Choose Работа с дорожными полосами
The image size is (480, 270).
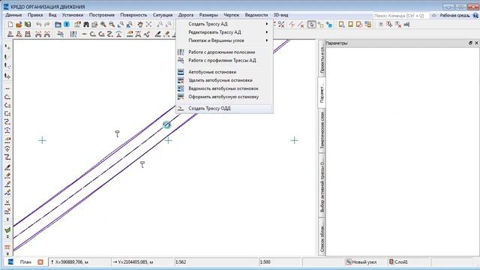click(225, 52)
